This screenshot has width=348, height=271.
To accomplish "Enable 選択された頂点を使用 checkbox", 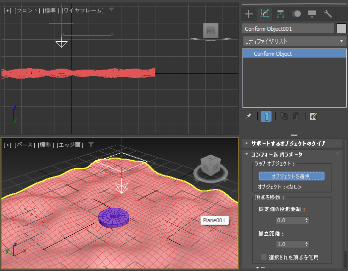I will 264,257.
